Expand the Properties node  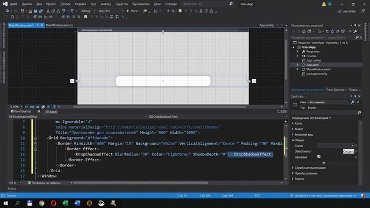click(298, 51)
